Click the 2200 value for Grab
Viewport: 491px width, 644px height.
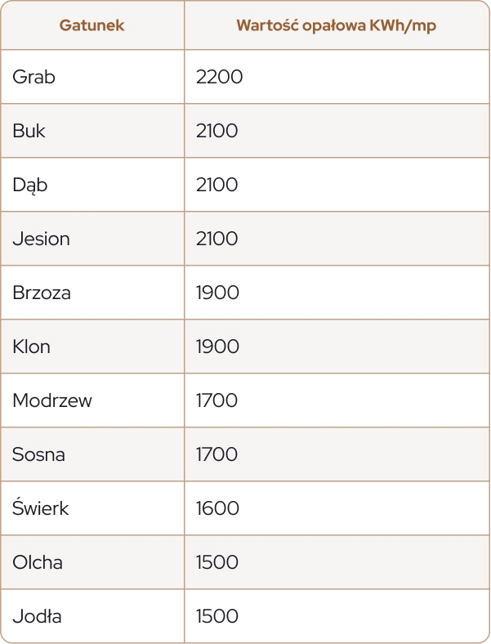(220, 77)
